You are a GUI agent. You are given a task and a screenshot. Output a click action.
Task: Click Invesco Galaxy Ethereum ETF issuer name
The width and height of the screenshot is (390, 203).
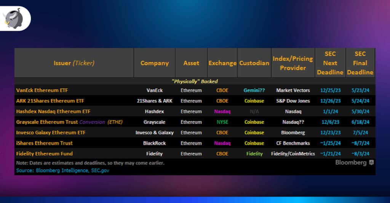pyautogui.click(x=51, y=132)
